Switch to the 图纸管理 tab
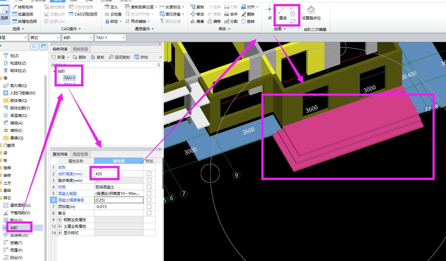This screenshot has height=261, width=446. [x=80, y=49]
